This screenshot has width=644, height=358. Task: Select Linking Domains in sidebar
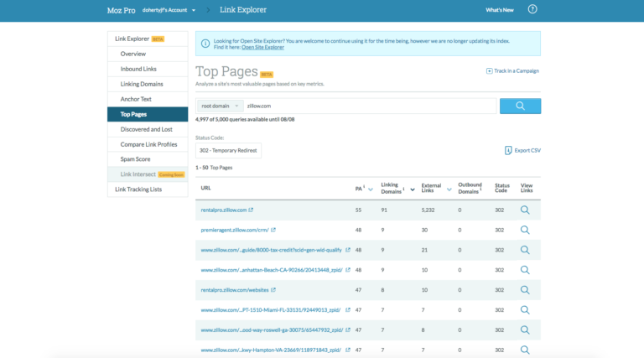(x=148, y=84)
